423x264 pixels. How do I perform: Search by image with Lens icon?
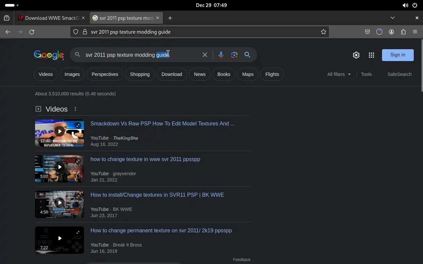pos(234,55)
